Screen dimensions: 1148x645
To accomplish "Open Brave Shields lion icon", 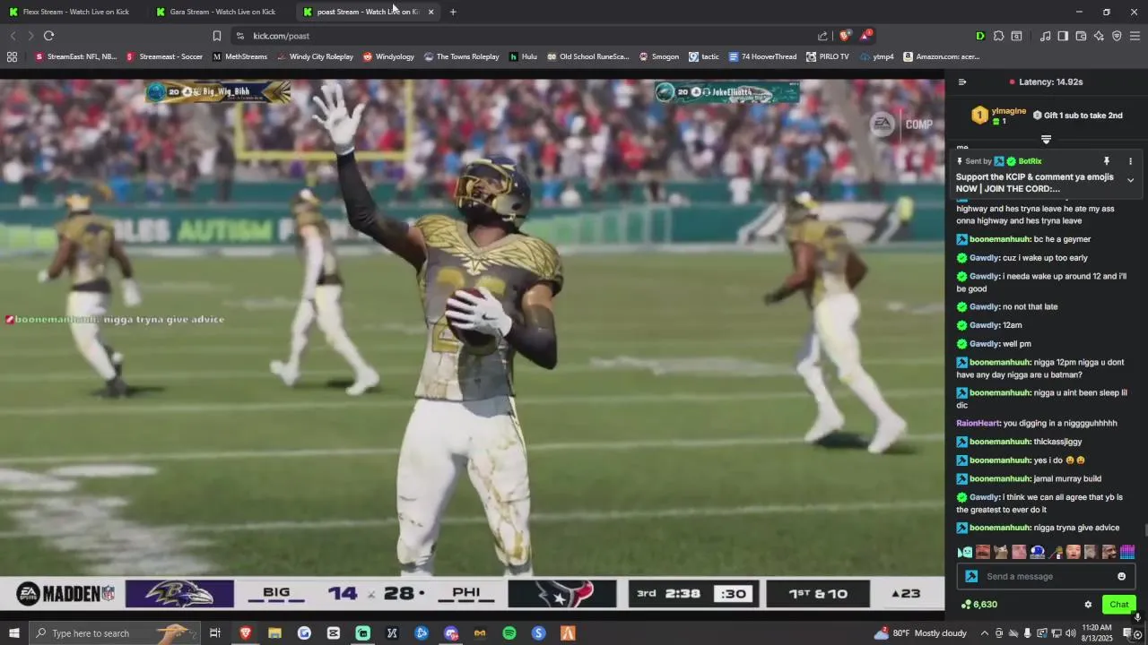I will click(844, 36).
